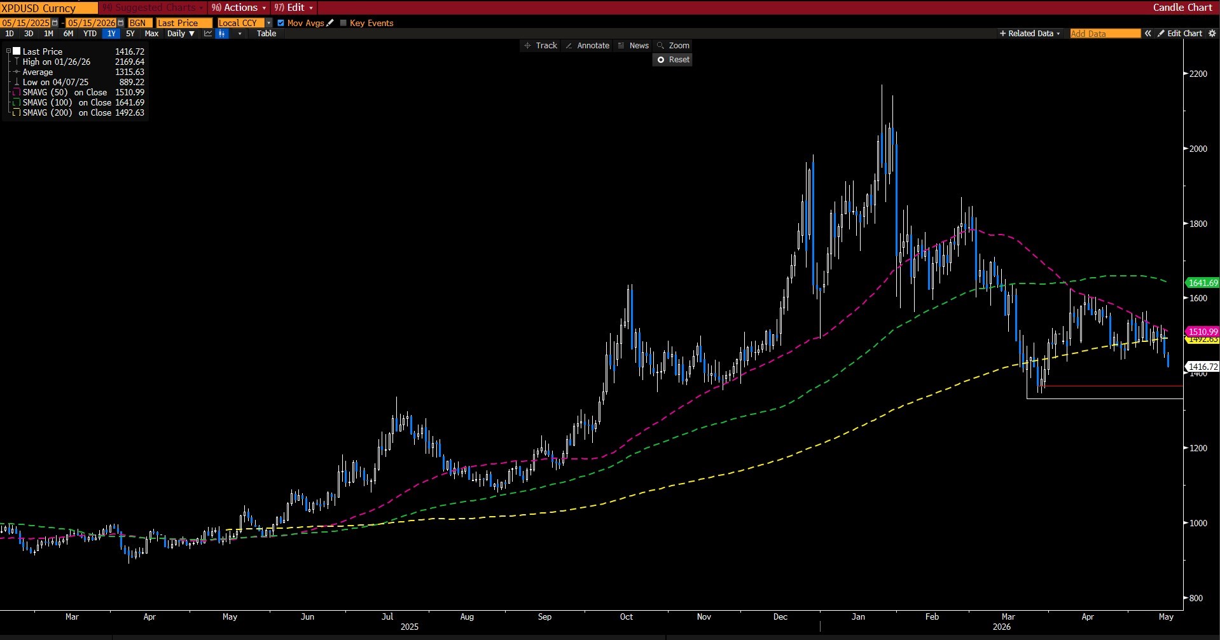Click the double-chevron collapse icon
Viewport: 1220px width, 640px height.
pyautogui.click(x=1148, y=34)
